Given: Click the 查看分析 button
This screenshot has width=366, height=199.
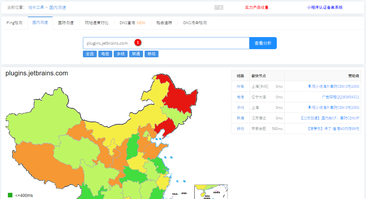Looking at the screenshot, I should [263, 43].
